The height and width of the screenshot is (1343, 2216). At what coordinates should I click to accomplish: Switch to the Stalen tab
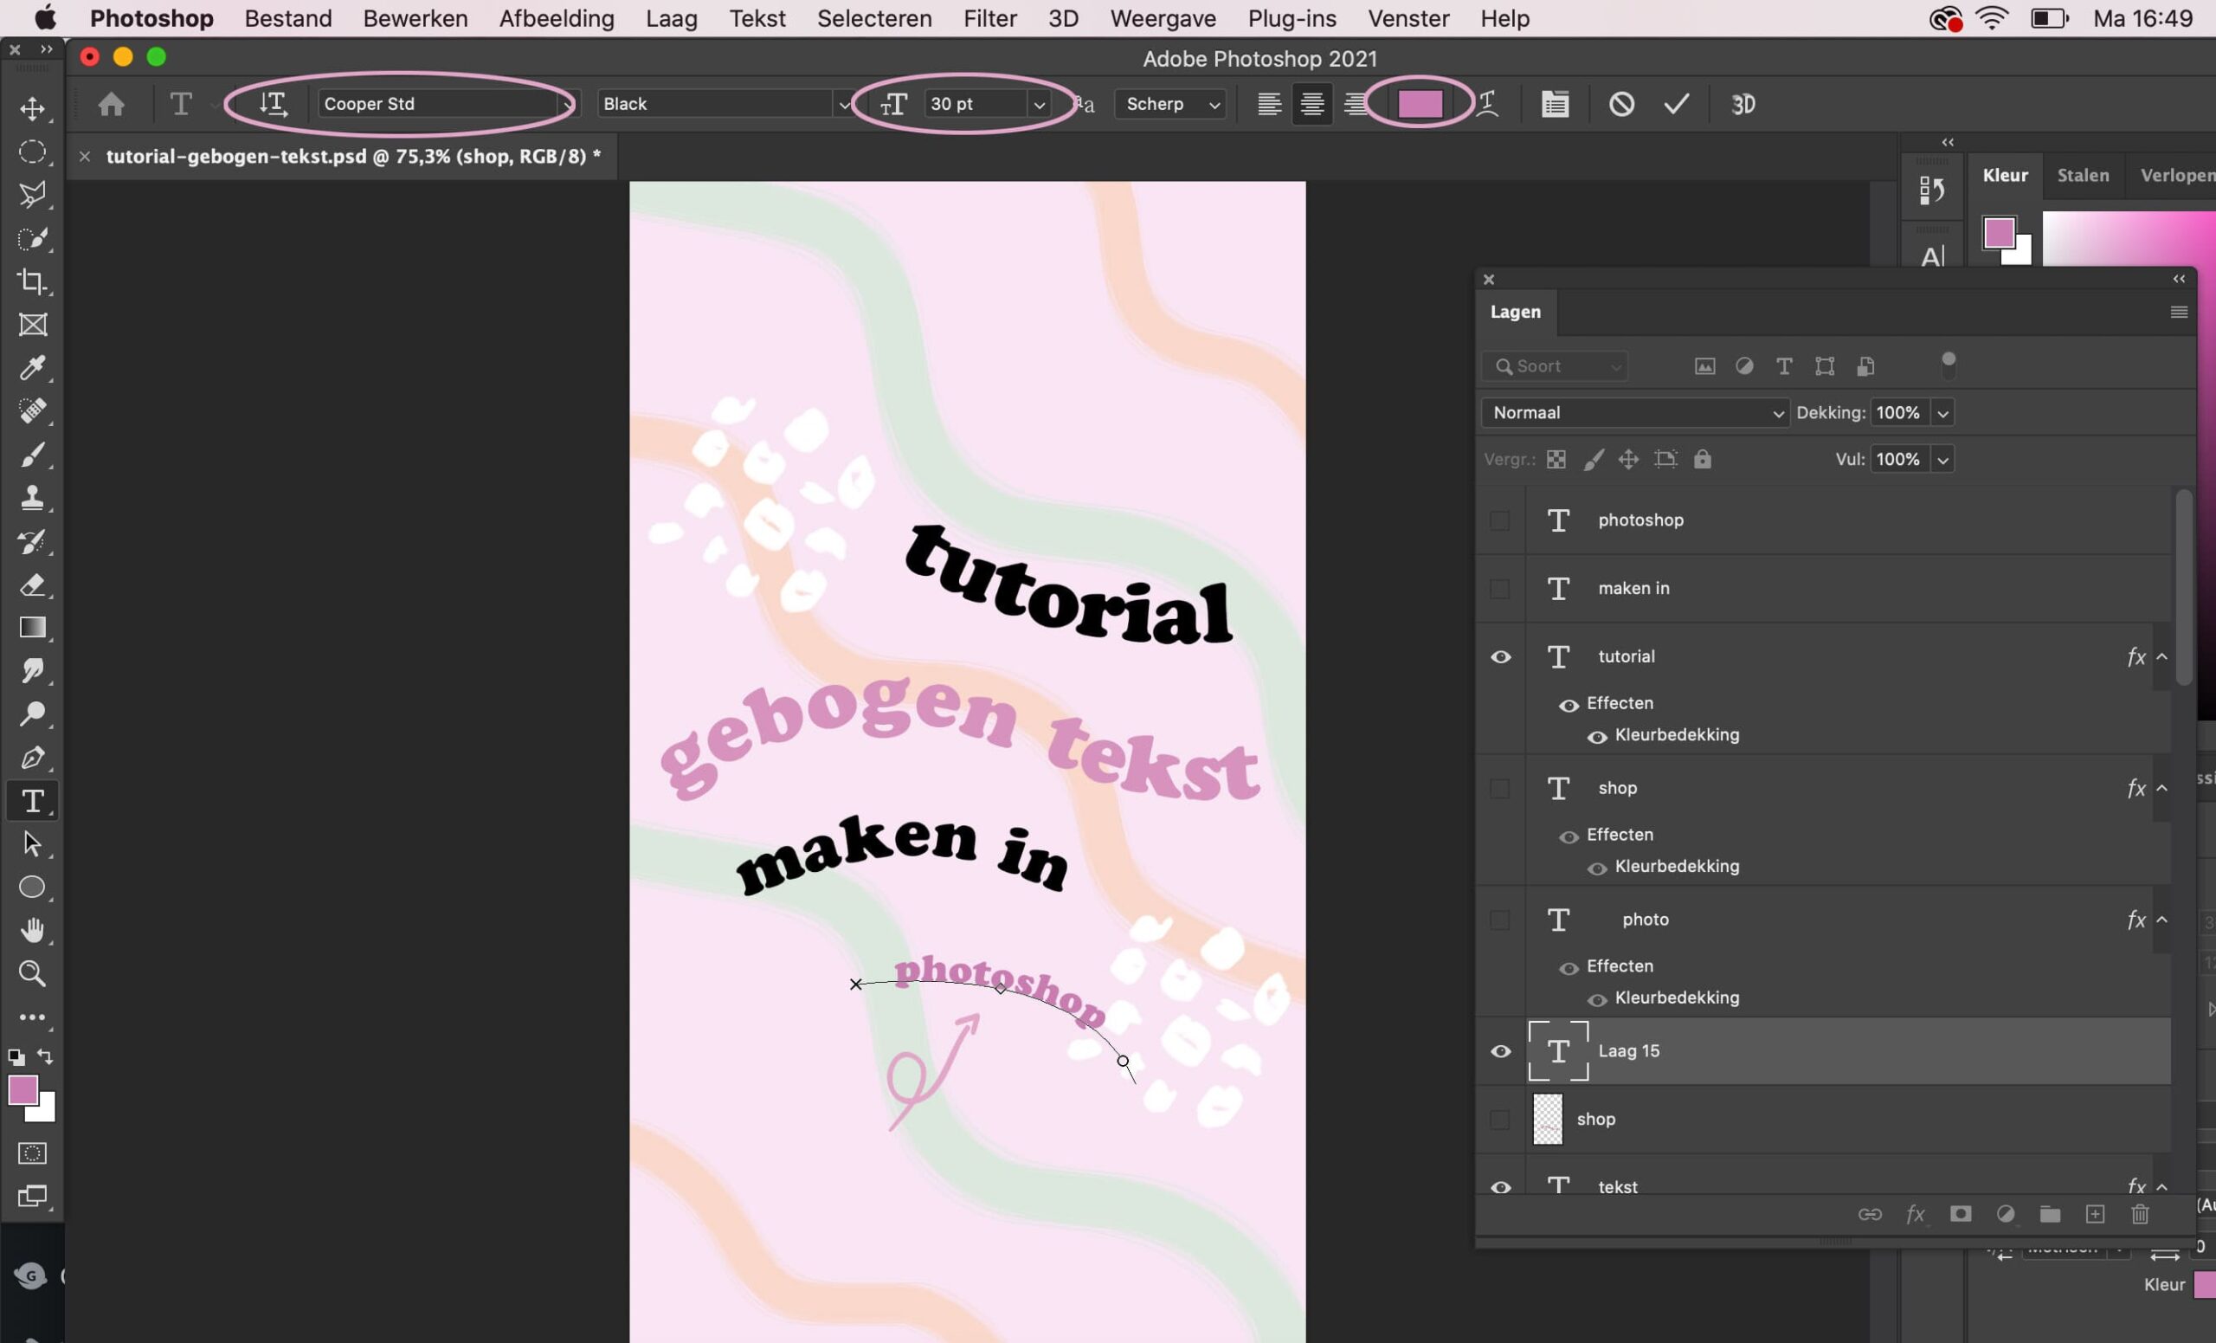pos(2082,176)
